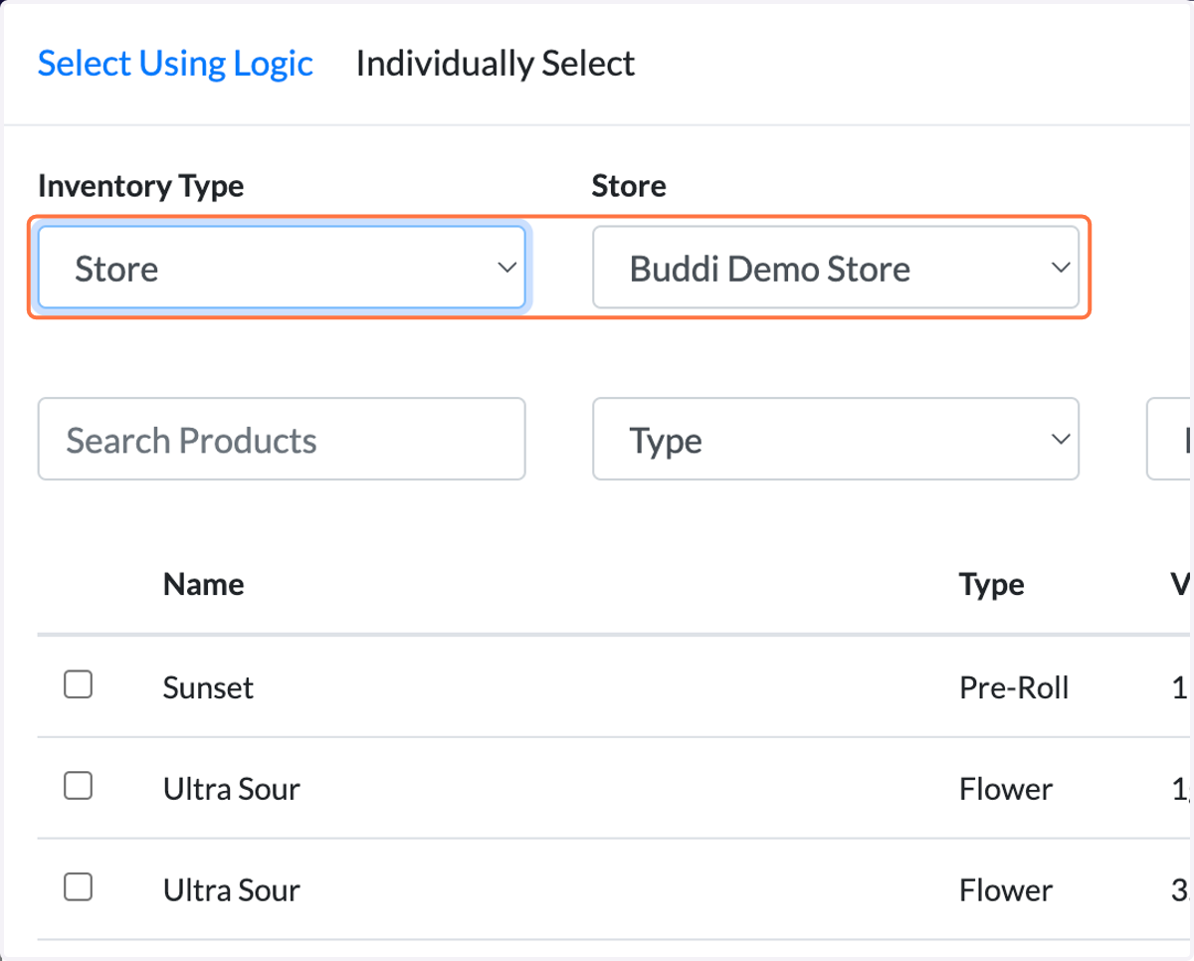1194x961 pixels.
Task: Click the Sunset product name
Action: pos(208,687)
